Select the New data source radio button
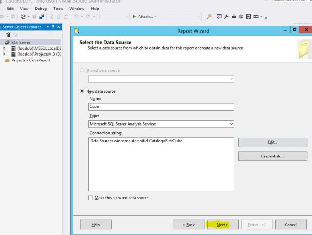312x235 pixels. 82,91
